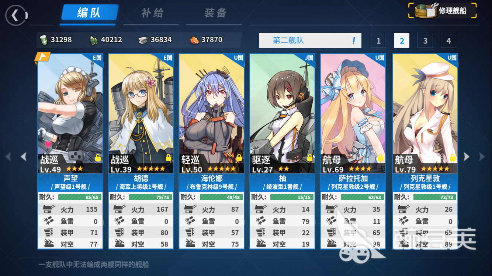492x276 pixels.
Task: Switch to the 装备 tab
Action: coord(215,13)
